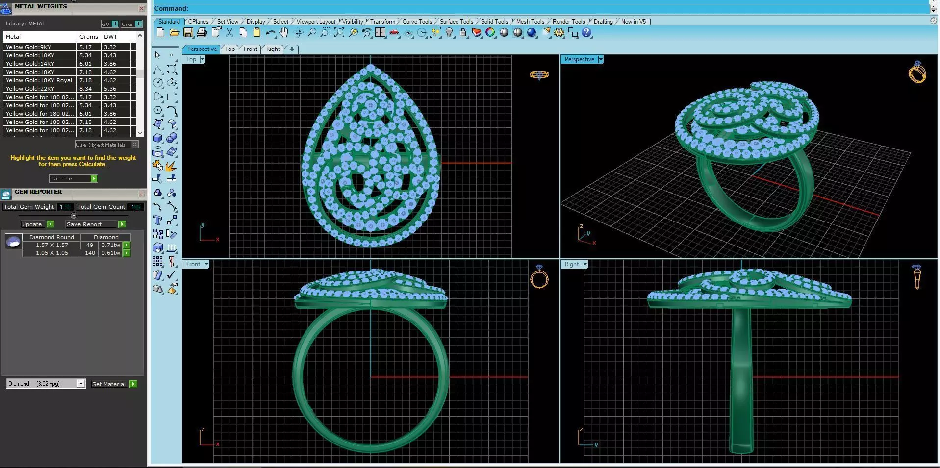Open Options with the gear icon
The image size is (940, 468).
pos(559,33)
